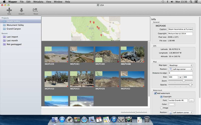Click the Import toolbar icon
This screenshot has height=125, width=201.
click(21, 10)
